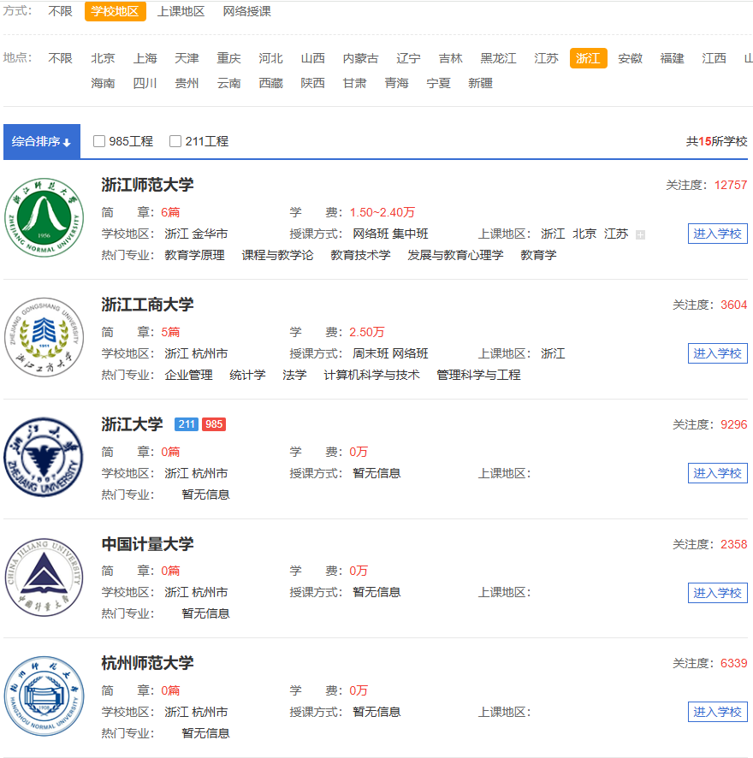The width and height of the screenshot is (753, 758).
Task: Open the 企业管理 major
Action: click(x=188, y=375)
